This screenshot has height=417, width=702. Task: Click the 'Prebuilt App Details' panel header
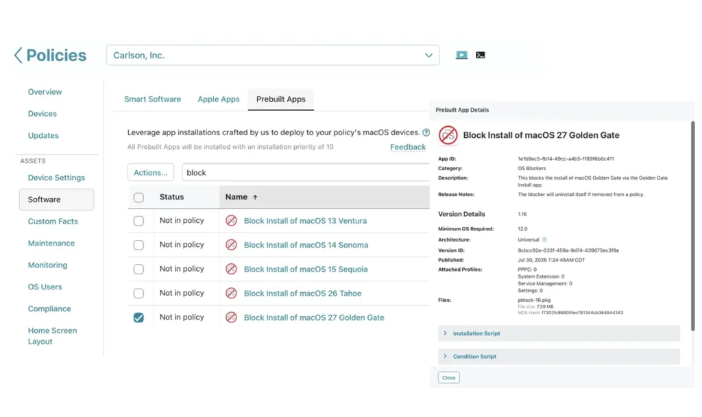462,110
